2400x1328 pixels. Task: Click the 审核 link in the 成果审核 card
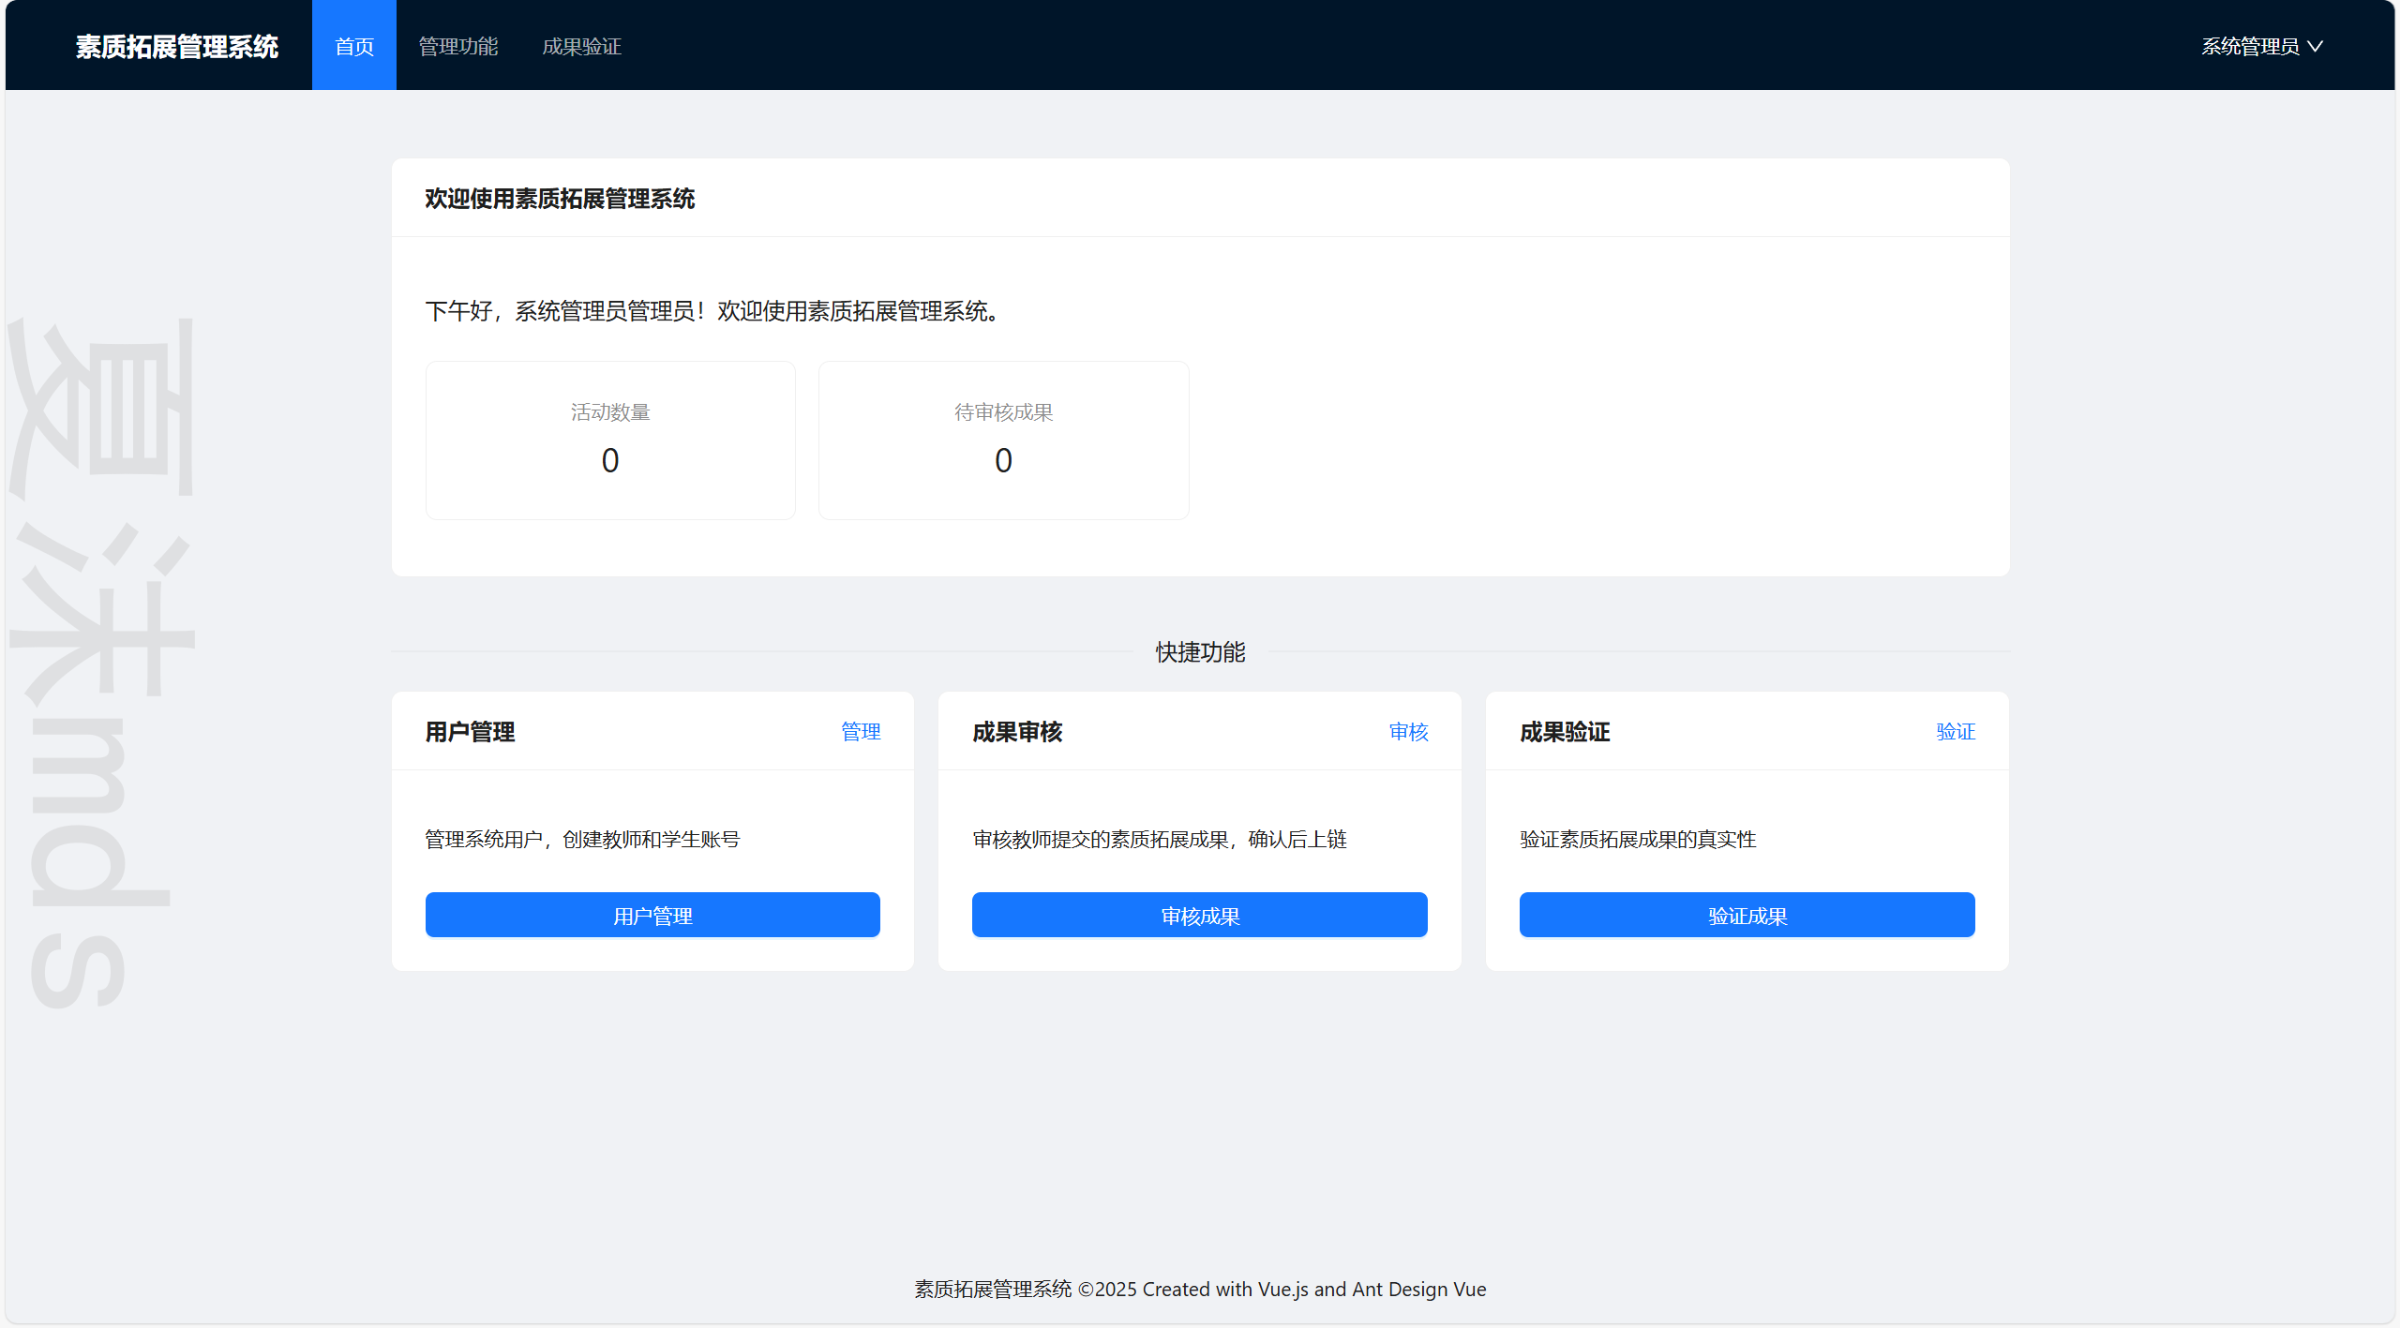point(1408,731)
